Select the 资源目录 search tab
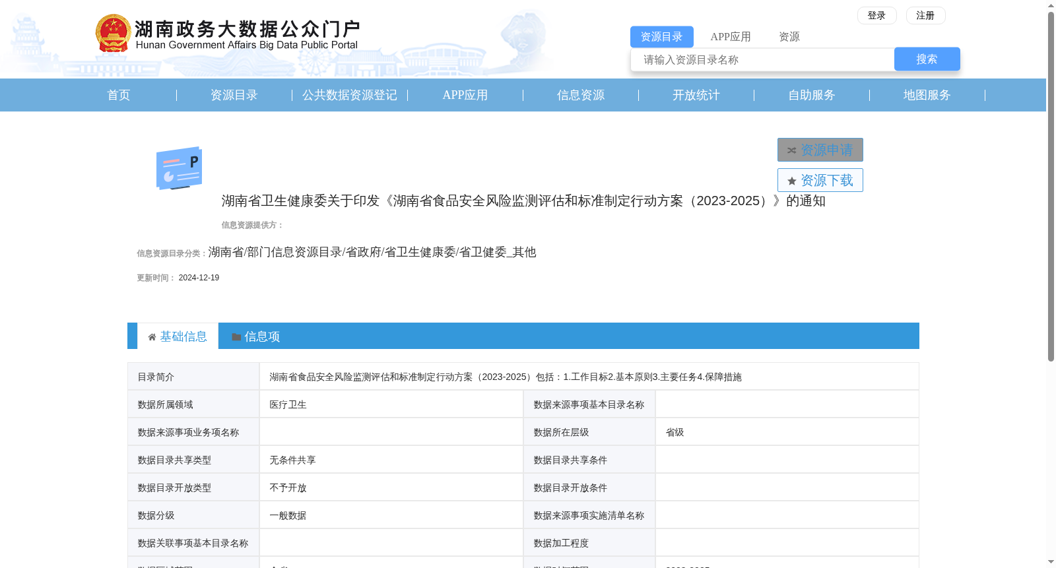 662,37
